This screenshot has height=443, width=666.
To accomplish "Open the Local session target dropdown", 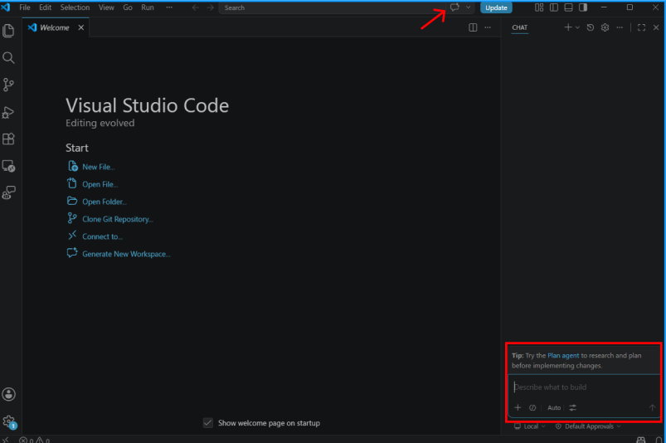I will 530,426.
